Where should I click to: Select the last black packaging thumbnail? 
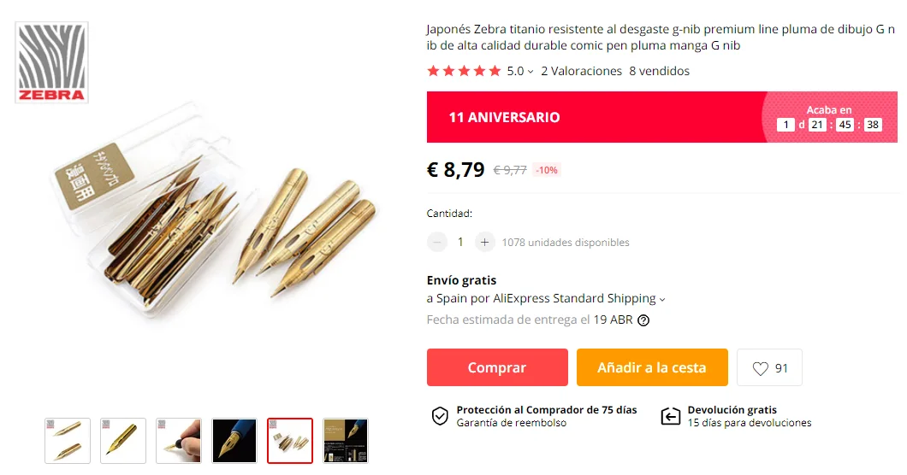pos(346,441)
